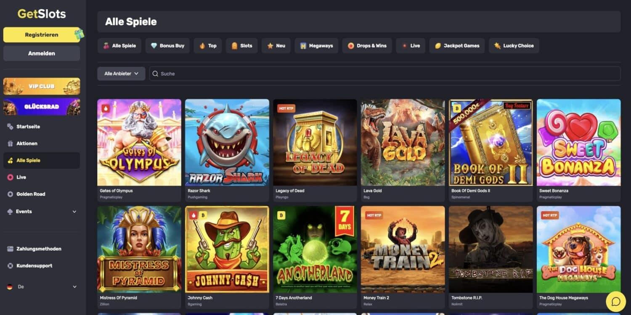Open the De language selector
Image resolution: width=631 pixels, height=315 pixels.
(42, 287)
